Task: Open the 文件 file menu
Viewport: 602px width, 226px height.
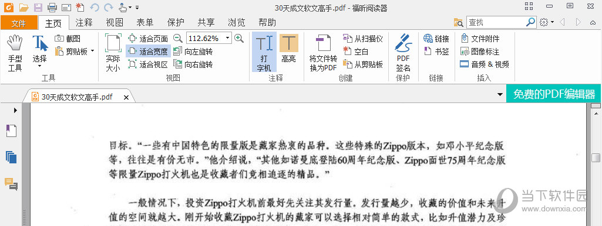Action: (x=19, y=23)
